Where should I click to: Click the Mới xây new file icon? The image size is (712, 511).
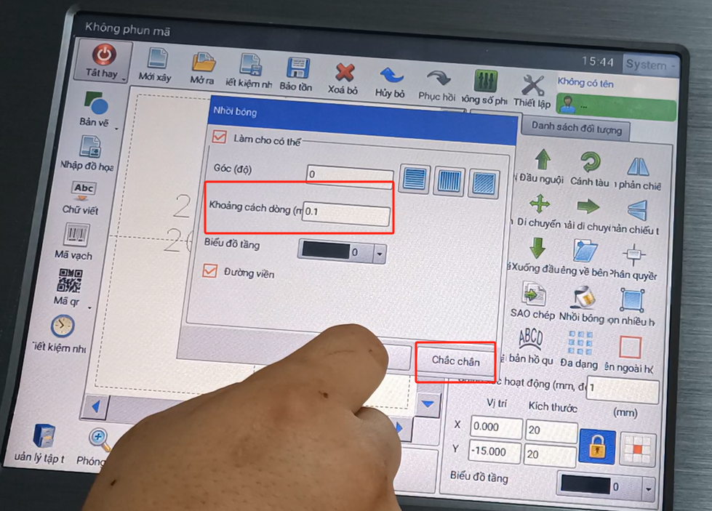pyautogui.click(x=156, y=60)
